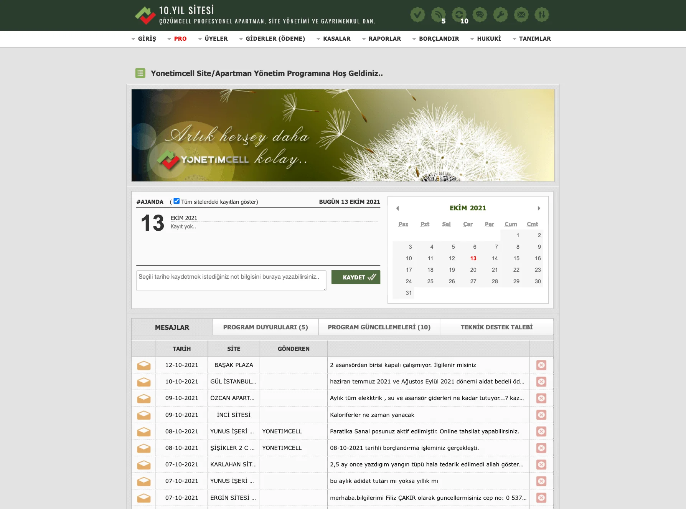The height and width of the screenshot is (509, 686).
Task: Expand the PRO menu
Action: coord(177,39)
